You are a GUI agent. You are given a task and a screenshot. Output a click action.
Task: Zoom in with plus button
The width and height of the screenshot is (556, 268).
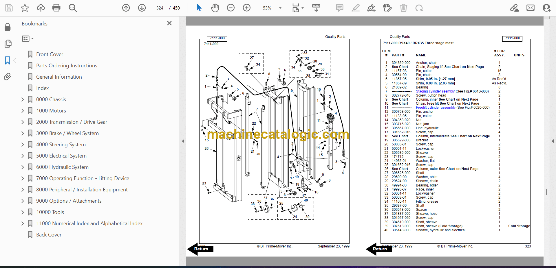pos(247,8)
